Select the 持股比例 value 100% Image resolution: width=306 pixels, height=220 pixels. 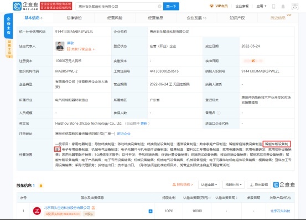coord(169,211)
